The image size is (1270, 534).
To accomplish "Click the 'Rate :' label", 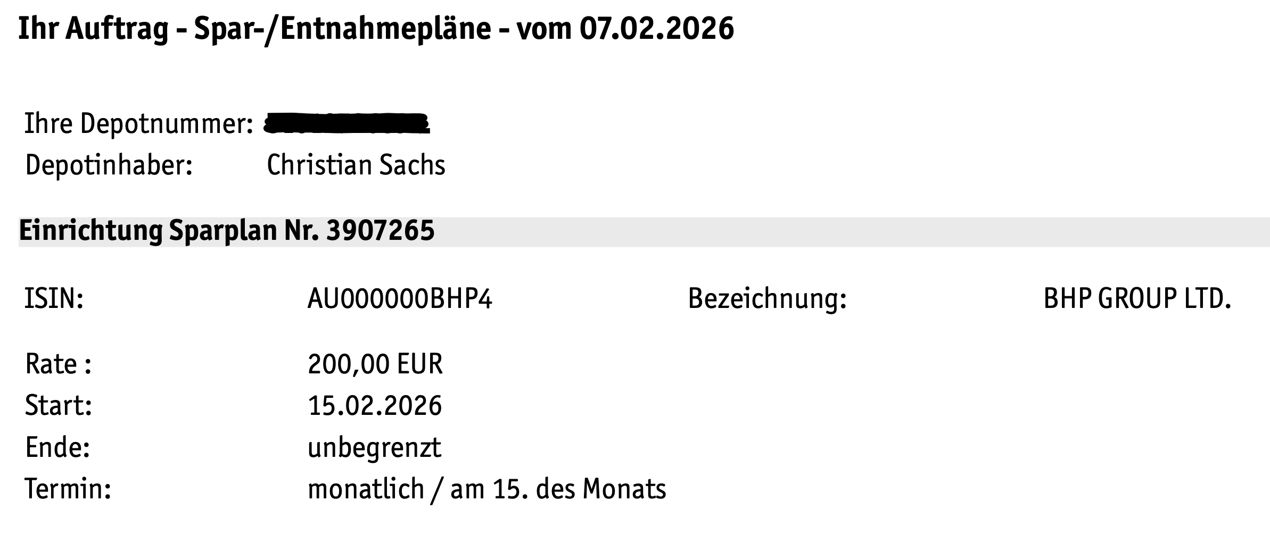I will (58, 365).
